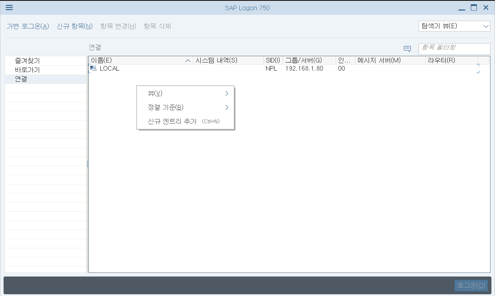Select 연결 in the left tree
The height and width of the screenshot is (296, 495).
point(21,79)
